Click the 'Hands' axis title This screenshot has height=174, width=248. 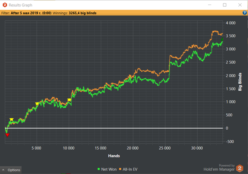[114, 156]
